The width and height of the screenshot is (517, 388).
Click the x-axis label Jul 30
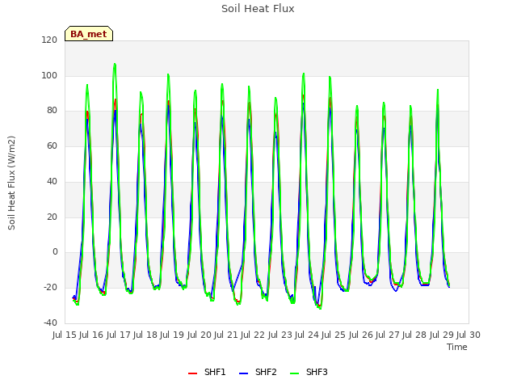pos(469,335)
